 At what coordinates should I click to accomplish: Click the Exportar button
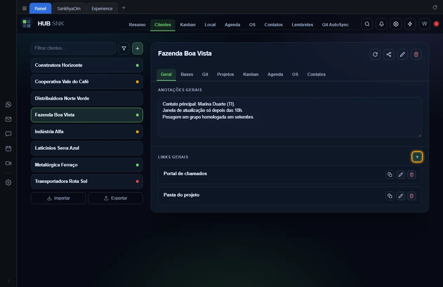pos(115,198)
